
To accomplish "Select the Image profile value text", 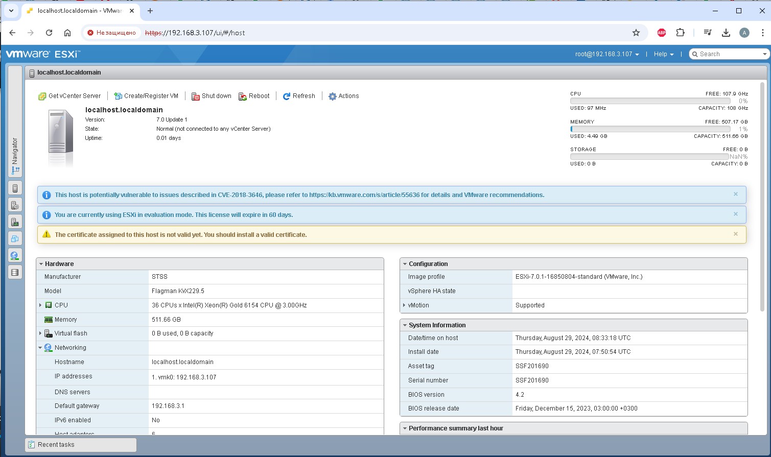I will [x=579, y=277].
